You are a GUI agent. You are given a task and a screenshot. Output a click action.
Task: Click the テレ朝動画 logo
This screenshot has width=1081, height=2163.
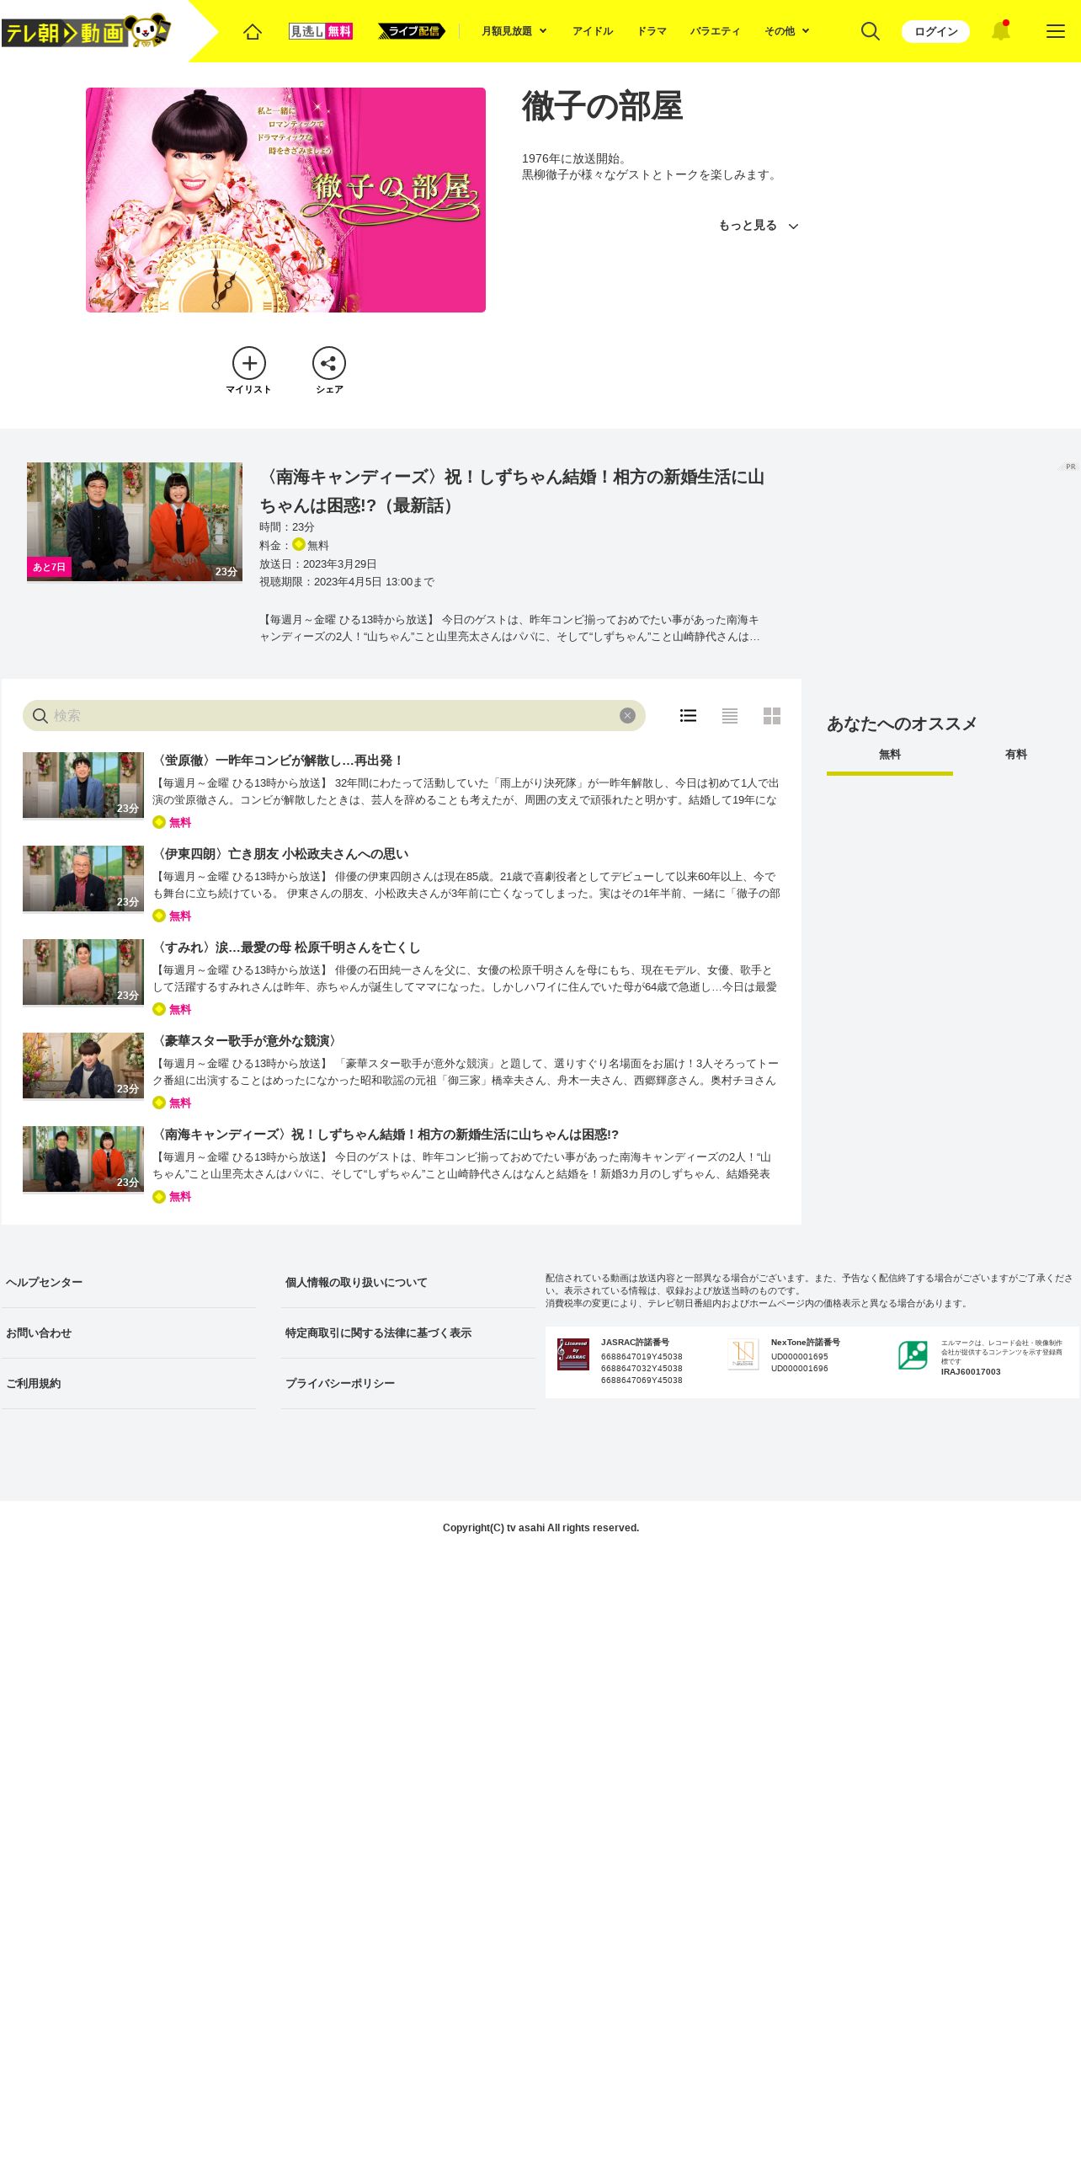coord(86,31)
